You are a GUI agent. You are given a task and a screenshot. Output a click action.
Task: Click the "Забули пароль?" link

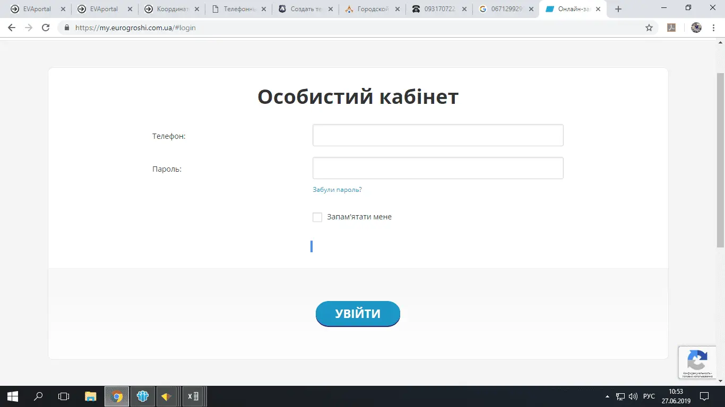tap(337, 190)
